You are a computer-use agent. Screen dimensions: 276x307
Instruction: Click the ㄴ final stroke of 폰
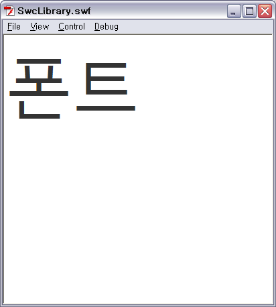[40, 110]
